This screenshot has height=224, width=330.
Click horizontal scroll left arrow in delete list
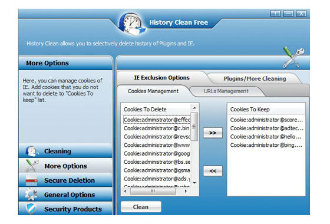(126, 191)
